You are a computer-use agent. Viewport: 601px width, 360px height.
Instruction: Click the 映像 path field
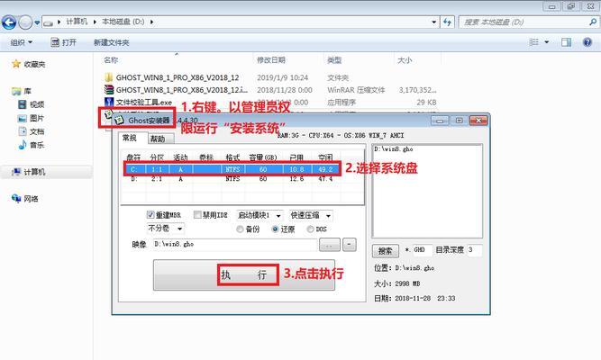pos(235,244)
